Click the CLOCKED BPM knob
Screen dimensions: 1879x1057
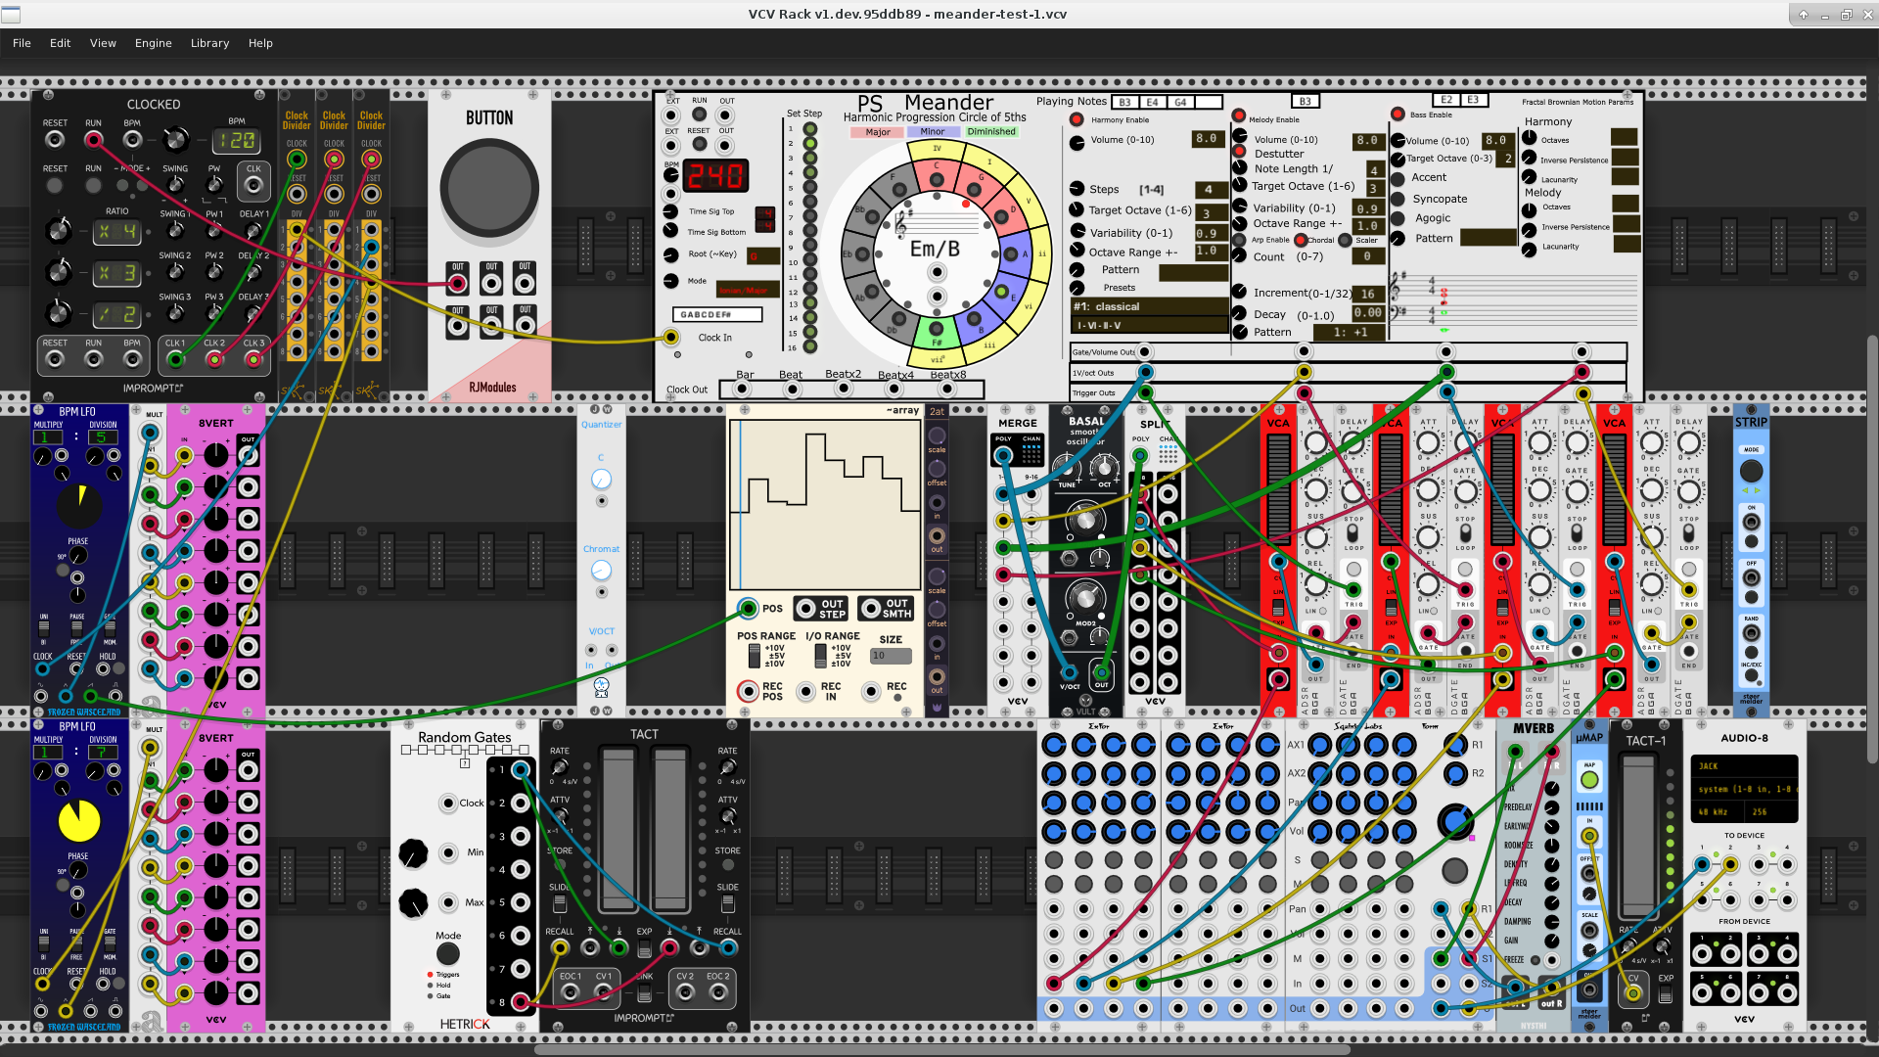(x=175, y=140)
